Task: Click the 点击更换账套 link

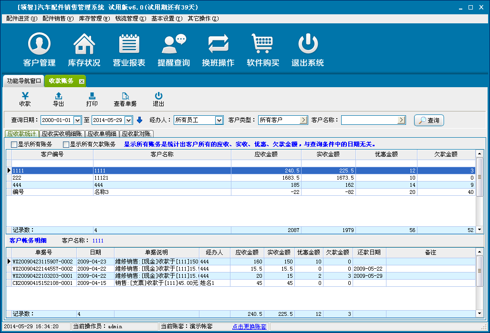Action: point(249,327)
